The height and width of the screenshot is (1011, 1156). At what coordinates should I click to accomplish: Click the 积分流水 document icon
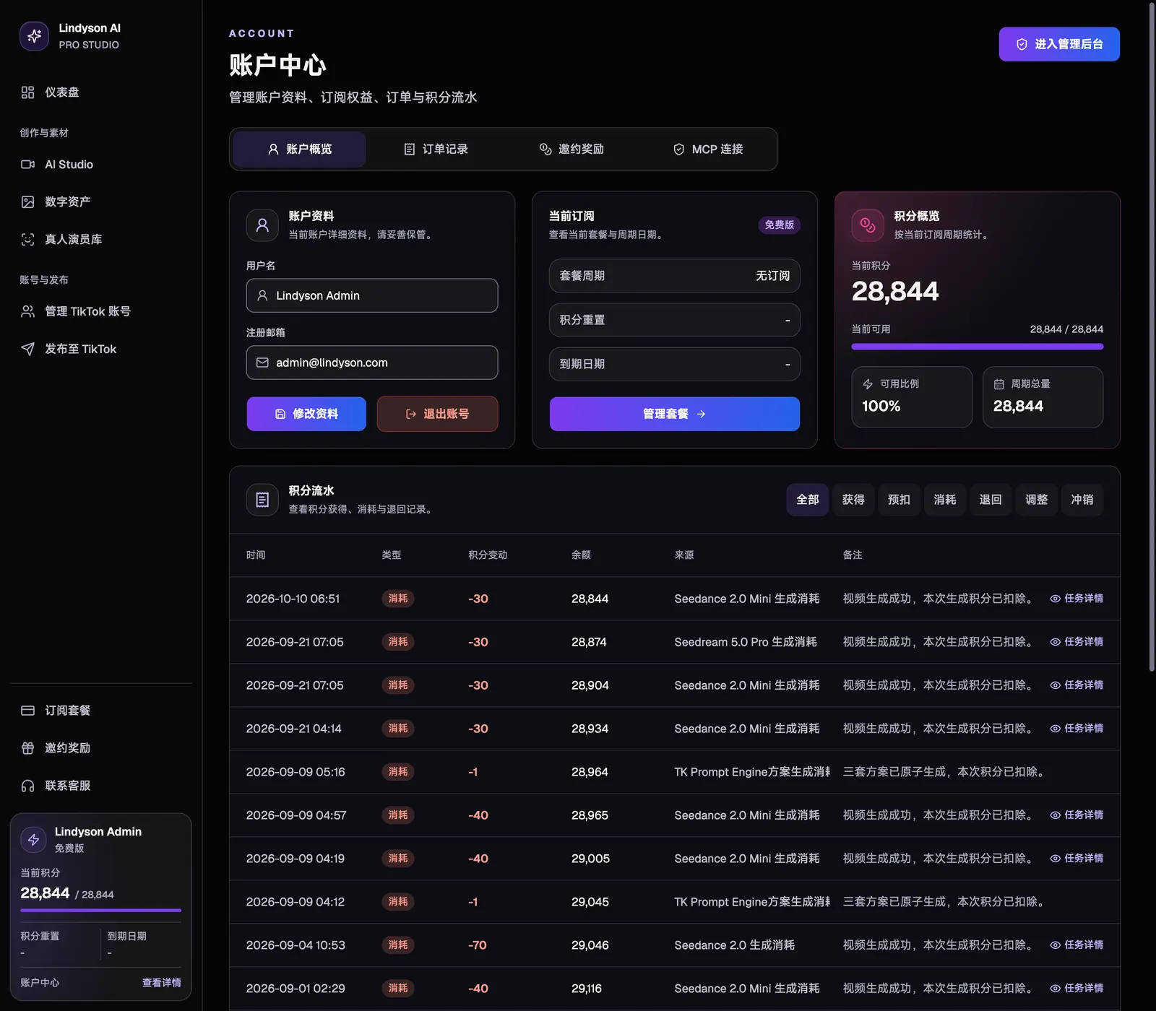[x=262, y=500]
